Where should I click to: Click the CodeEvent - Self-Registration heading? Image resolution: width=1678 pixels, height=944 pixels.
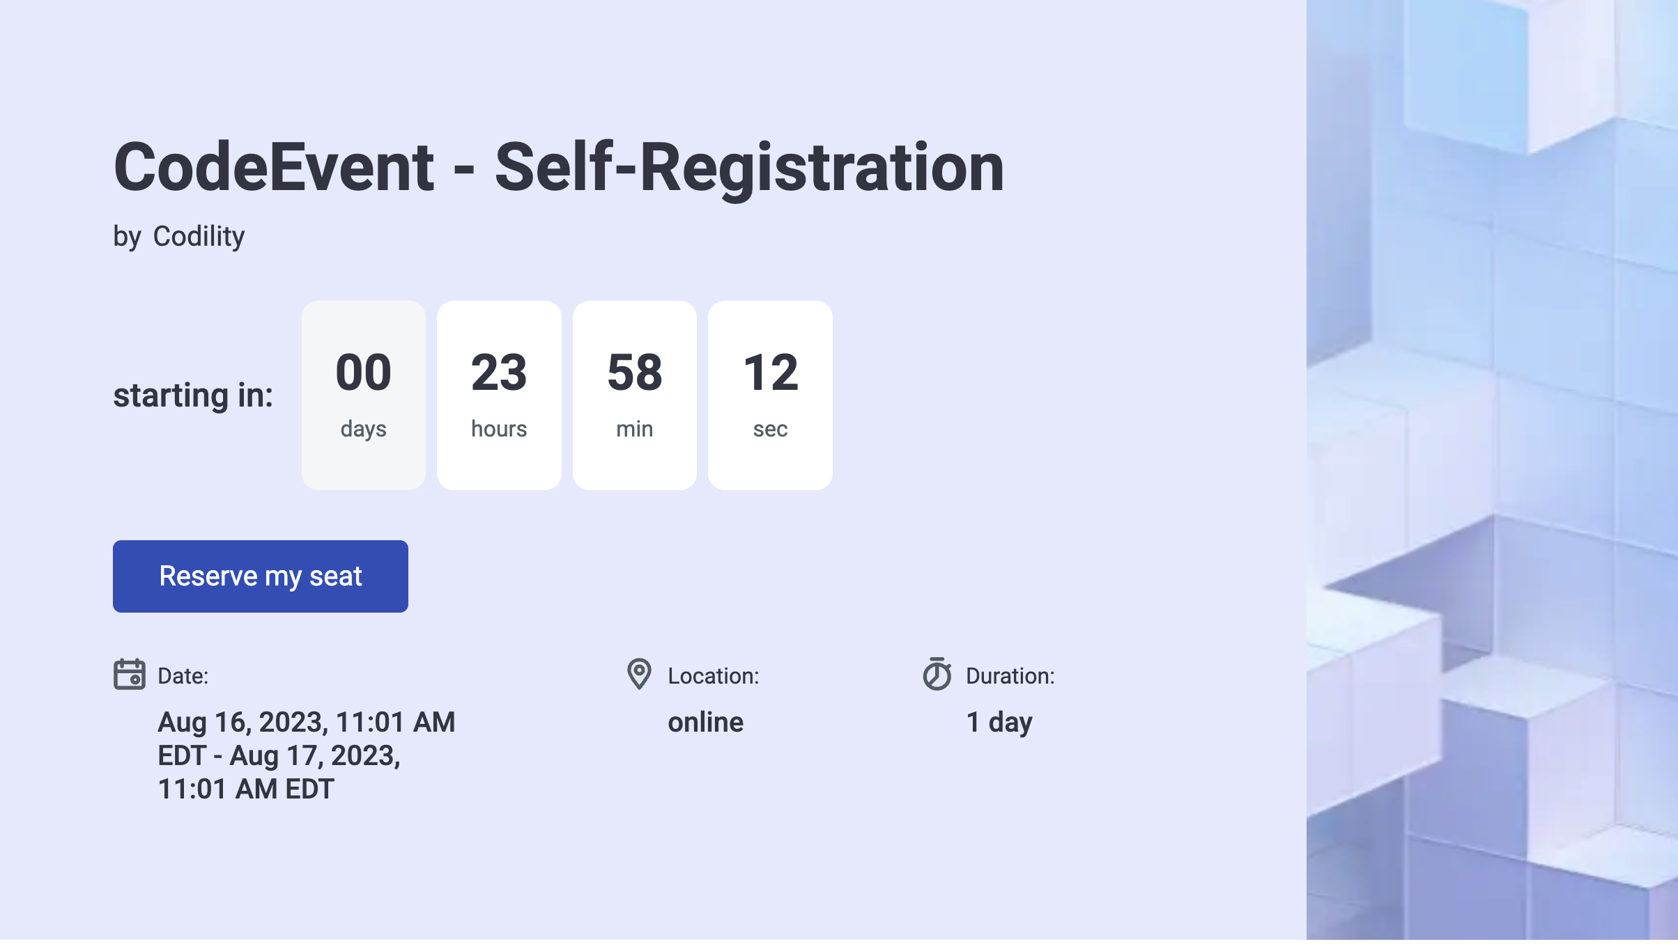point(559,167)
